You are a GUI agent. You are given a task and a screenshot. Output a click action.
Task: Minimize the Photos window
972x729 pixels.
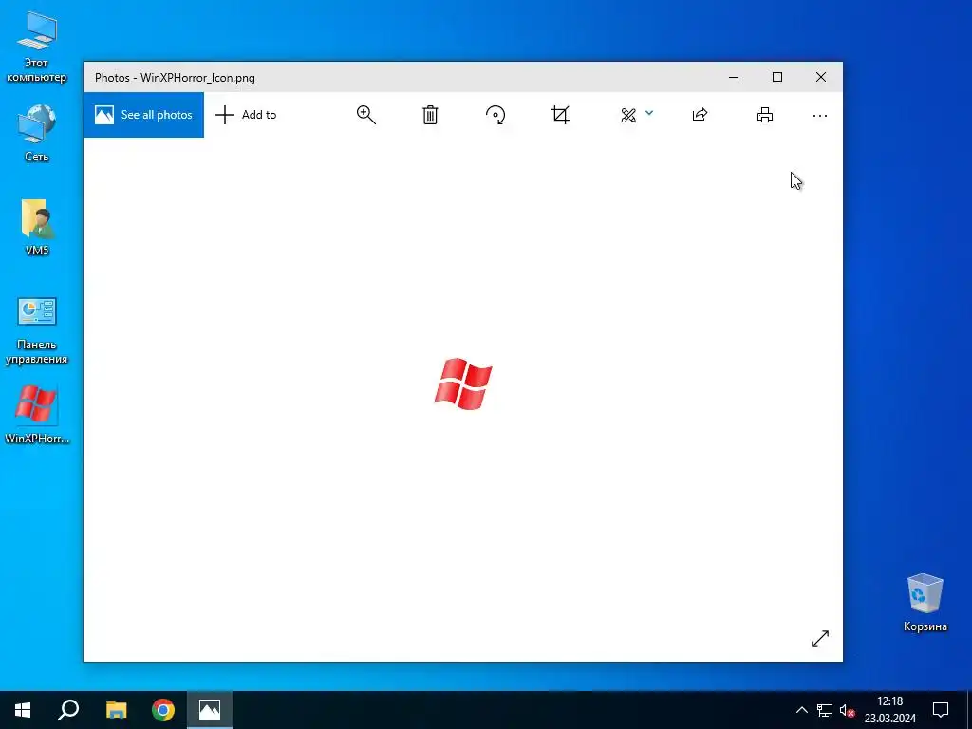[734, 78]
